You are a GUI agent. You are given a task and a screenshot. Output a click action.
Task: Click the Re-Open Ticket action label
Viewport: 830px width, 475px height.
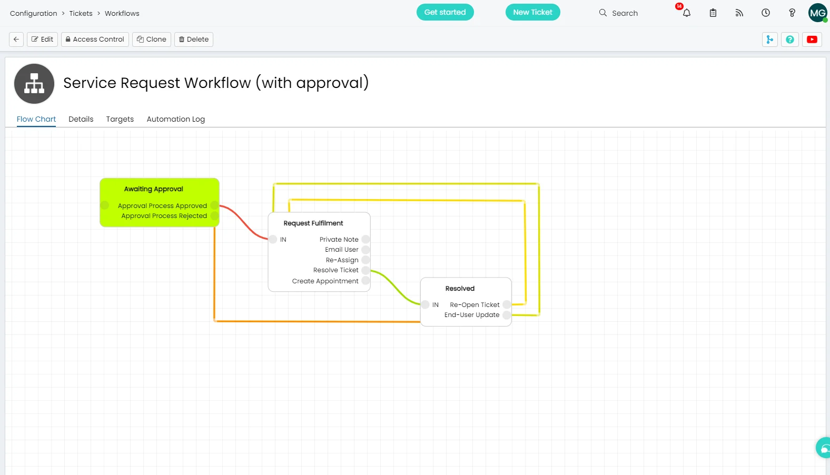point(475,305)
